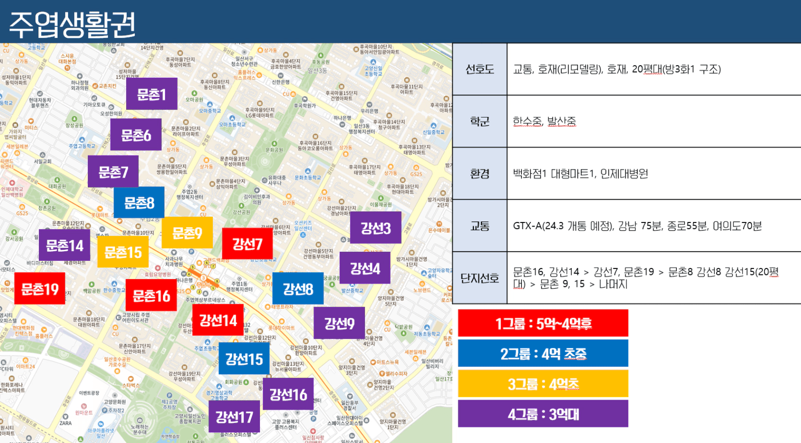Click the red 문촌16 map label
The image size is (801, 443).
point(151,295)
